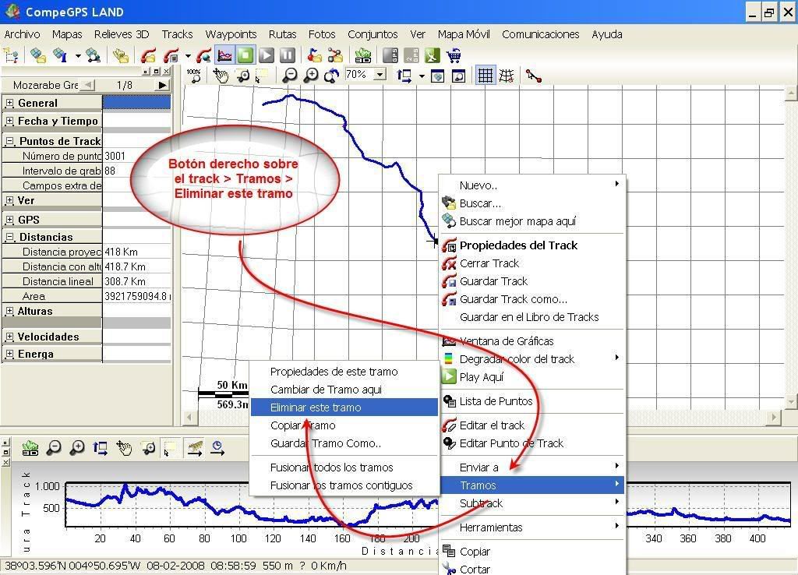This screenshot has height=575, width=798.
Task: Expand the General section
Action: coord(9,103)
